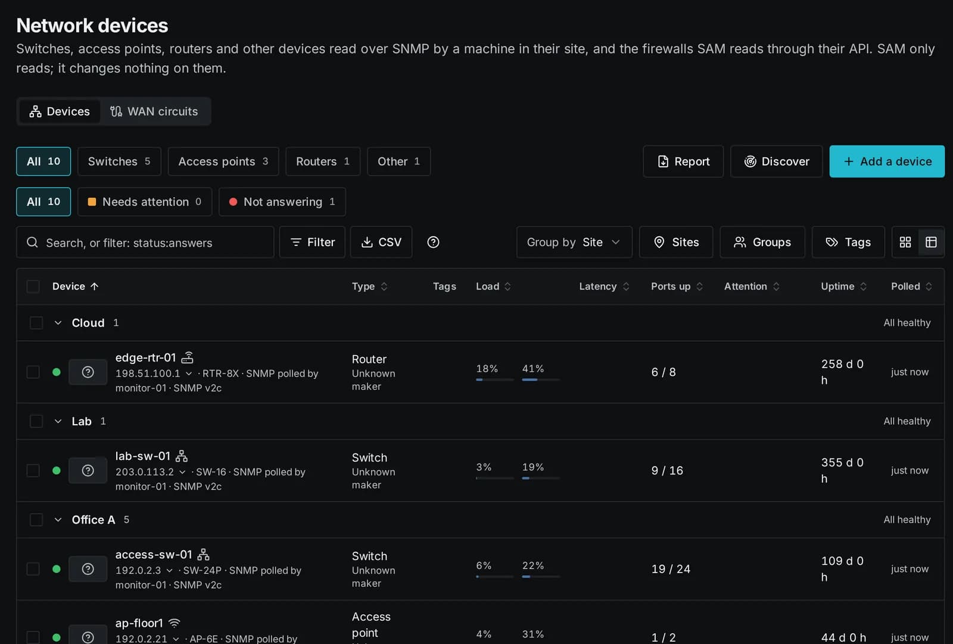This screenshot has width=953, height=644.
Task: Toggle select-all checkbox in table header
Action: (x=33, y=287)
